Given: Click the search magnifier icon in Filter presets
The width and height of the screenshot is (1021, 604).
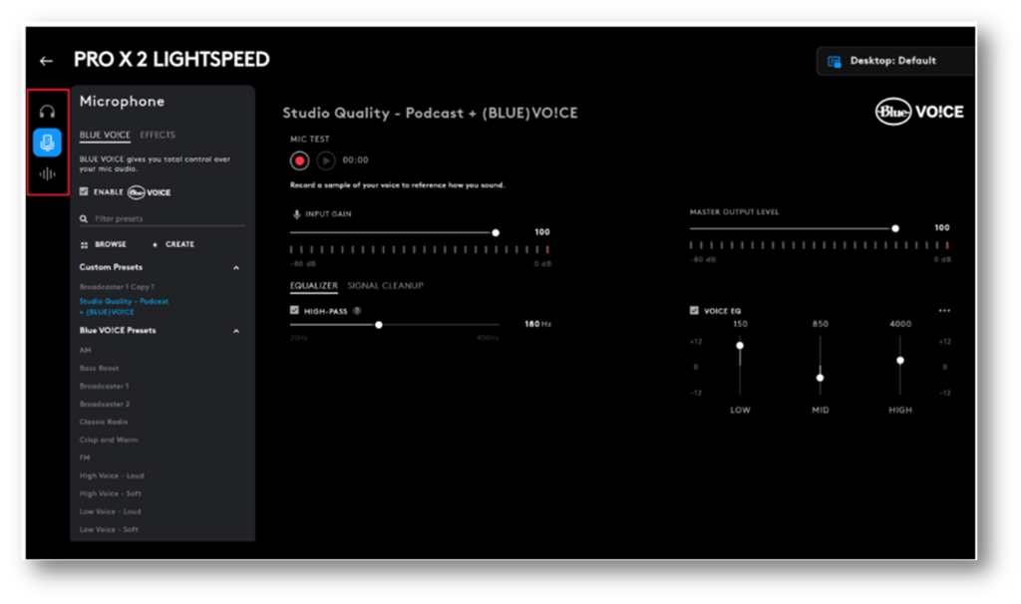Looking at the screenshot, I should [84, 218].
